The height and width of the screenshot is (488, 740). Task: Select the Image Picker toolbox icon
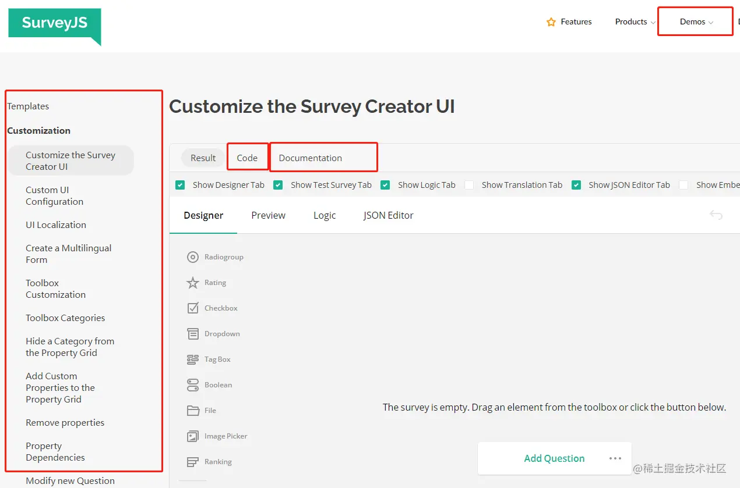193,436
